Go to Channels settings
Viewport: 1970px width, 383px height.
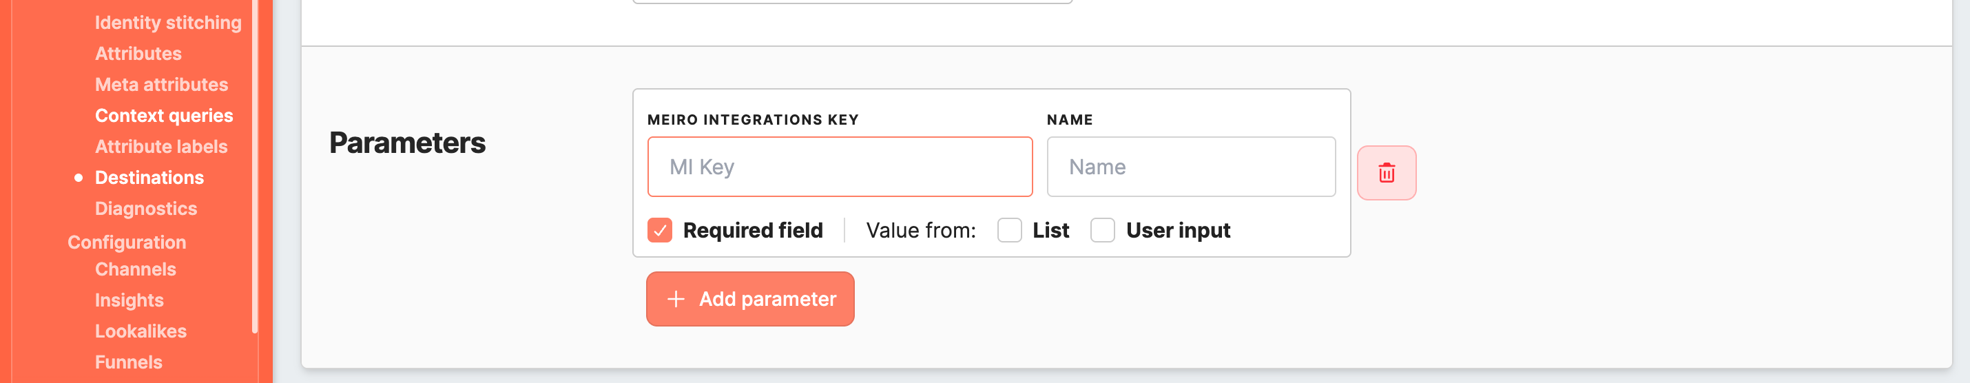click(134, 269)
